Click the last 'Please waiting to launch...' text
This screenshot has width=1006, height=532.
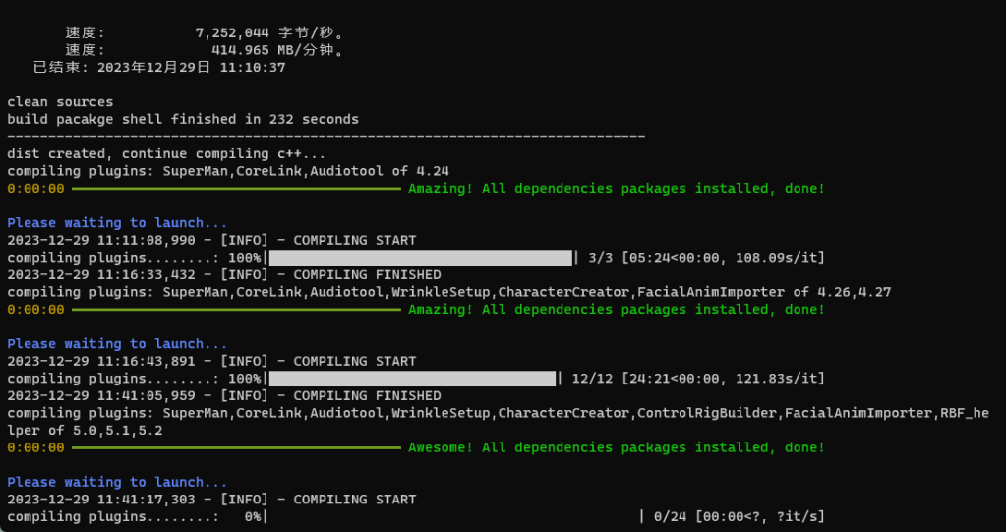coord(117,482)
